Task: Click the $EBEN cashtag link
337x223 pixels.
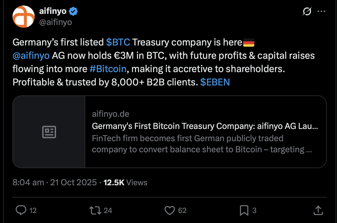Action: click(x=215, y=82)
